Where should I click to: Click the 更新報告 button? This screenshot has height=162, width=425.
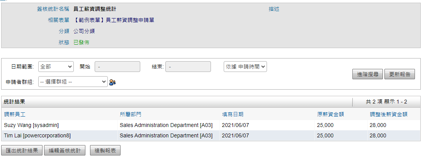[399, 74]
